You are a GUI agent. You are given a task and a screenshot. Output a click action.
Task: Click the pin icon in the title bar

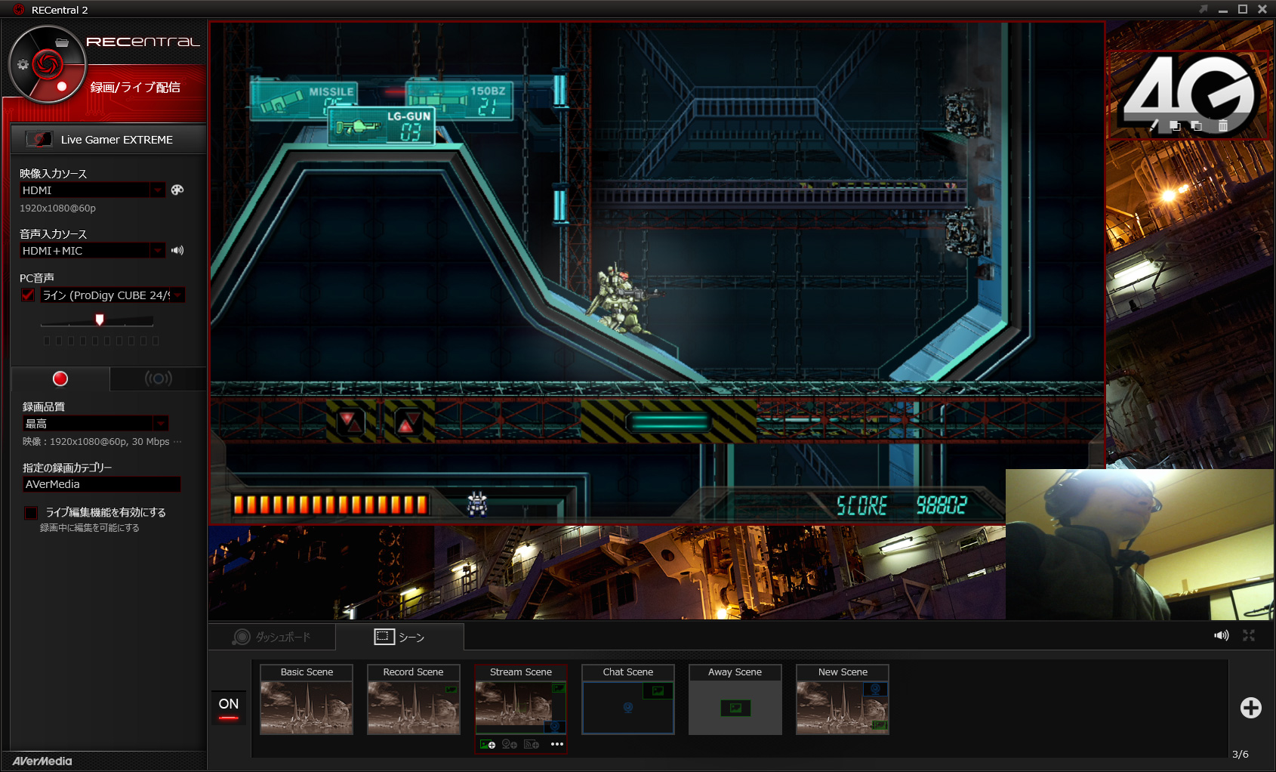(1203, 9)
